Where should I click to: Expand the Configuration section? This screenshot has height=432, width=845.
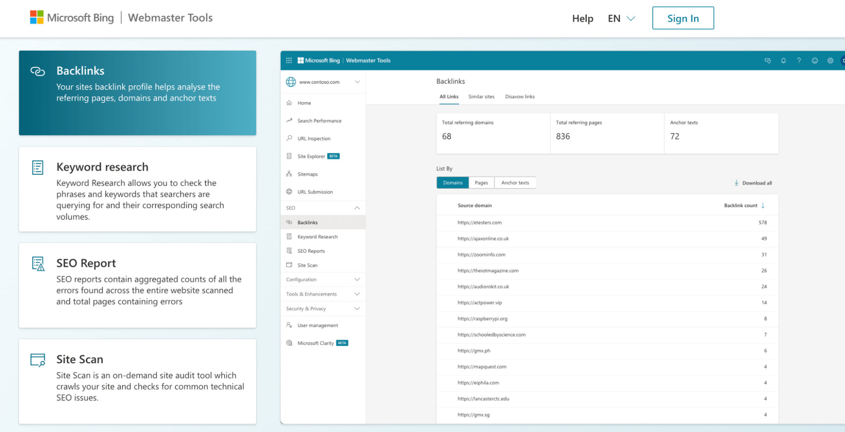357,280
